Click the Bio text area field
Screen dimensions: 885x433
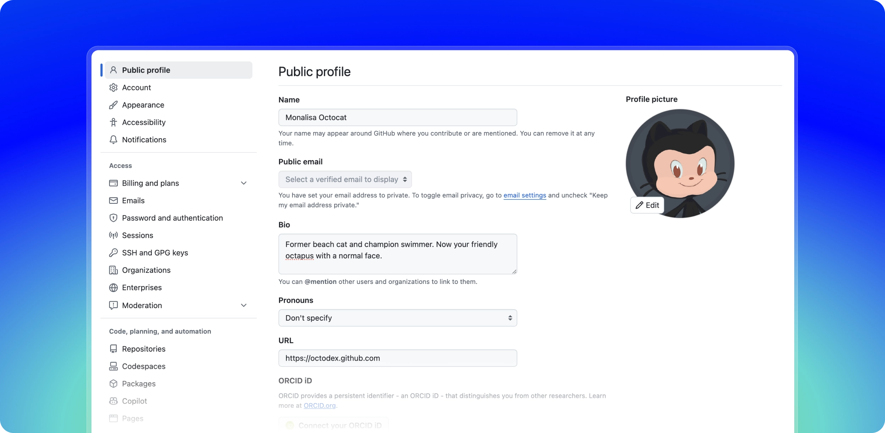pyautogui.click(x=397, y=254)
